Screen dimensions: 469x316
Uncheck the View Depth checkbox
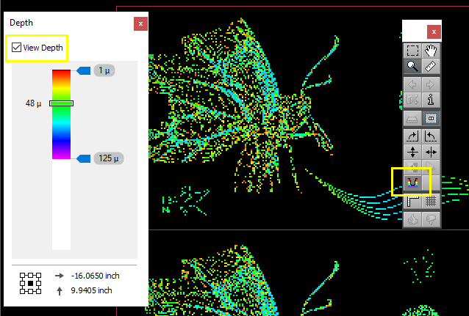17,48
